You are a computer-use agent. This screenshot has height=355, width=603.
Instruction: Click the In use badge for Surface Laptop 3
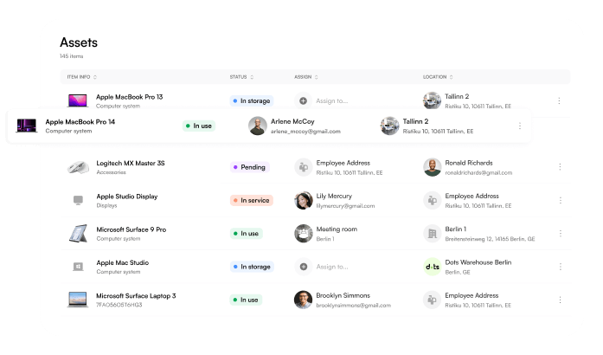tap(246, 300)
